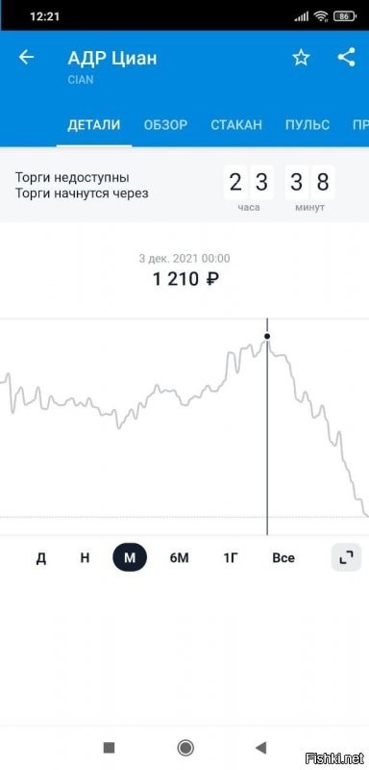Open the СТАКАН tab
This screenshot has height=770, width=369.
[236, 125]
